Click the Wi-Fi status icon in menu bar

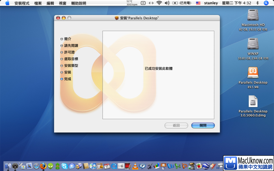(x=159, y=3)
